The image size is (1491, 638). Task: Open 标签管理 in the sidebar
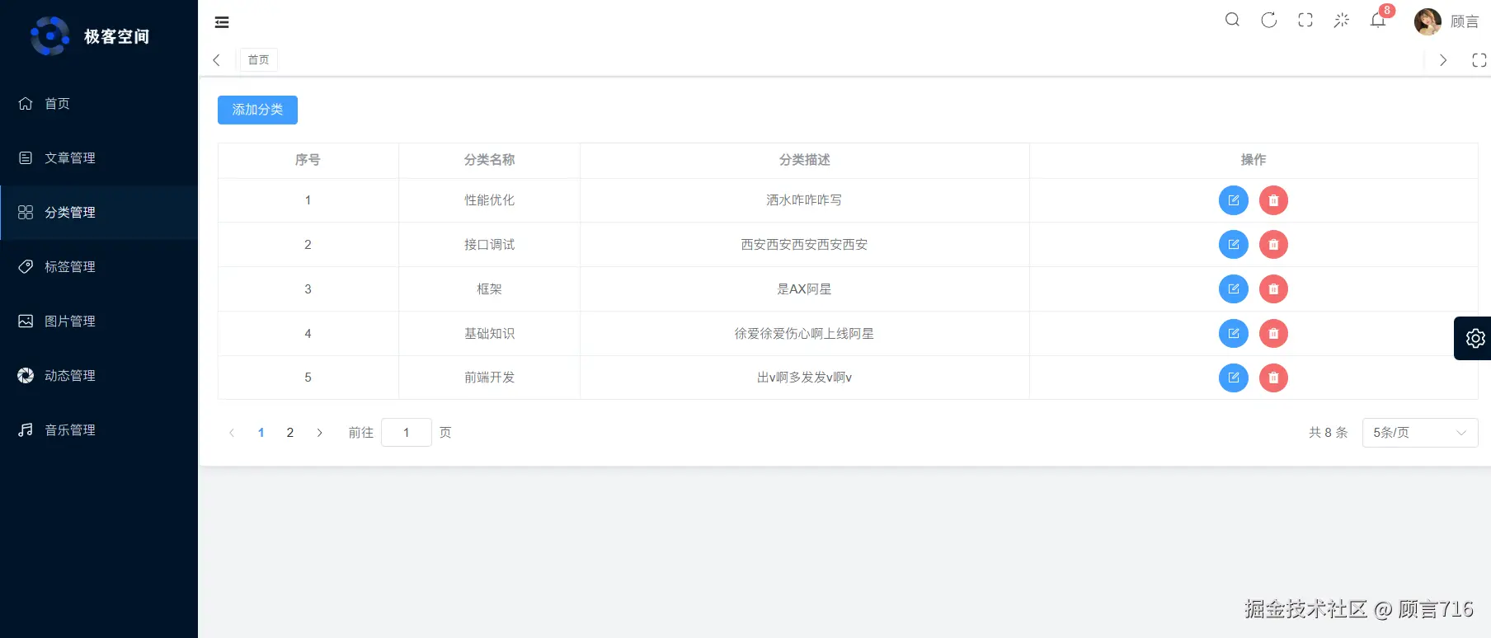pos(99,267)
